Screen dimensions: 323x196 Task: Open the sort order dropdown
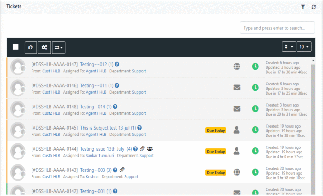[289, 47]
